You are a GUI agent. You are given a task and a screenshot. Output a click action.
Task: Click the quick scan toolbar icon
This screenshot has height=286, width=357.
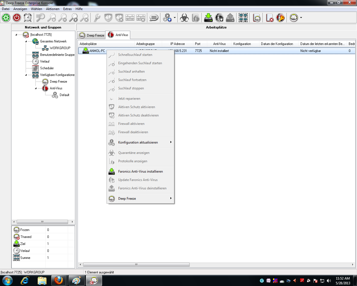(41, 18)
